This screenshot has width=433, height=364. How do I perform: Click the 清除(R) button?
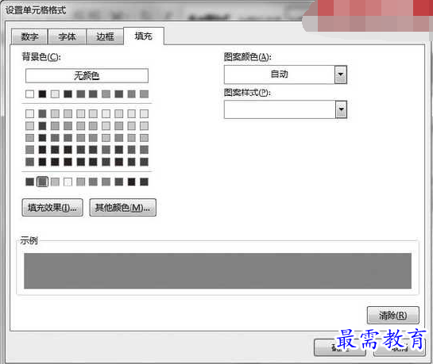tap(393, 315)
